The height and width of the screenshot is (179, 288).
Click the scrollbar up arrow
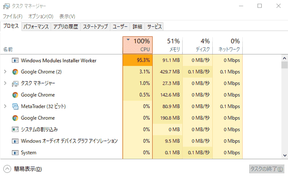pyautogui.click(x=285, y=58)
